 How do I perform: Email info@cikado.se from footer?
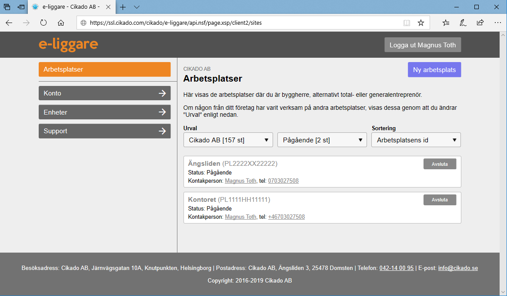[458, 268]
